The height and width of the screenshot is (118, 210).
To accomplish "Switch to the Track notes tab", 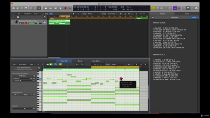I will pos(187,14).
